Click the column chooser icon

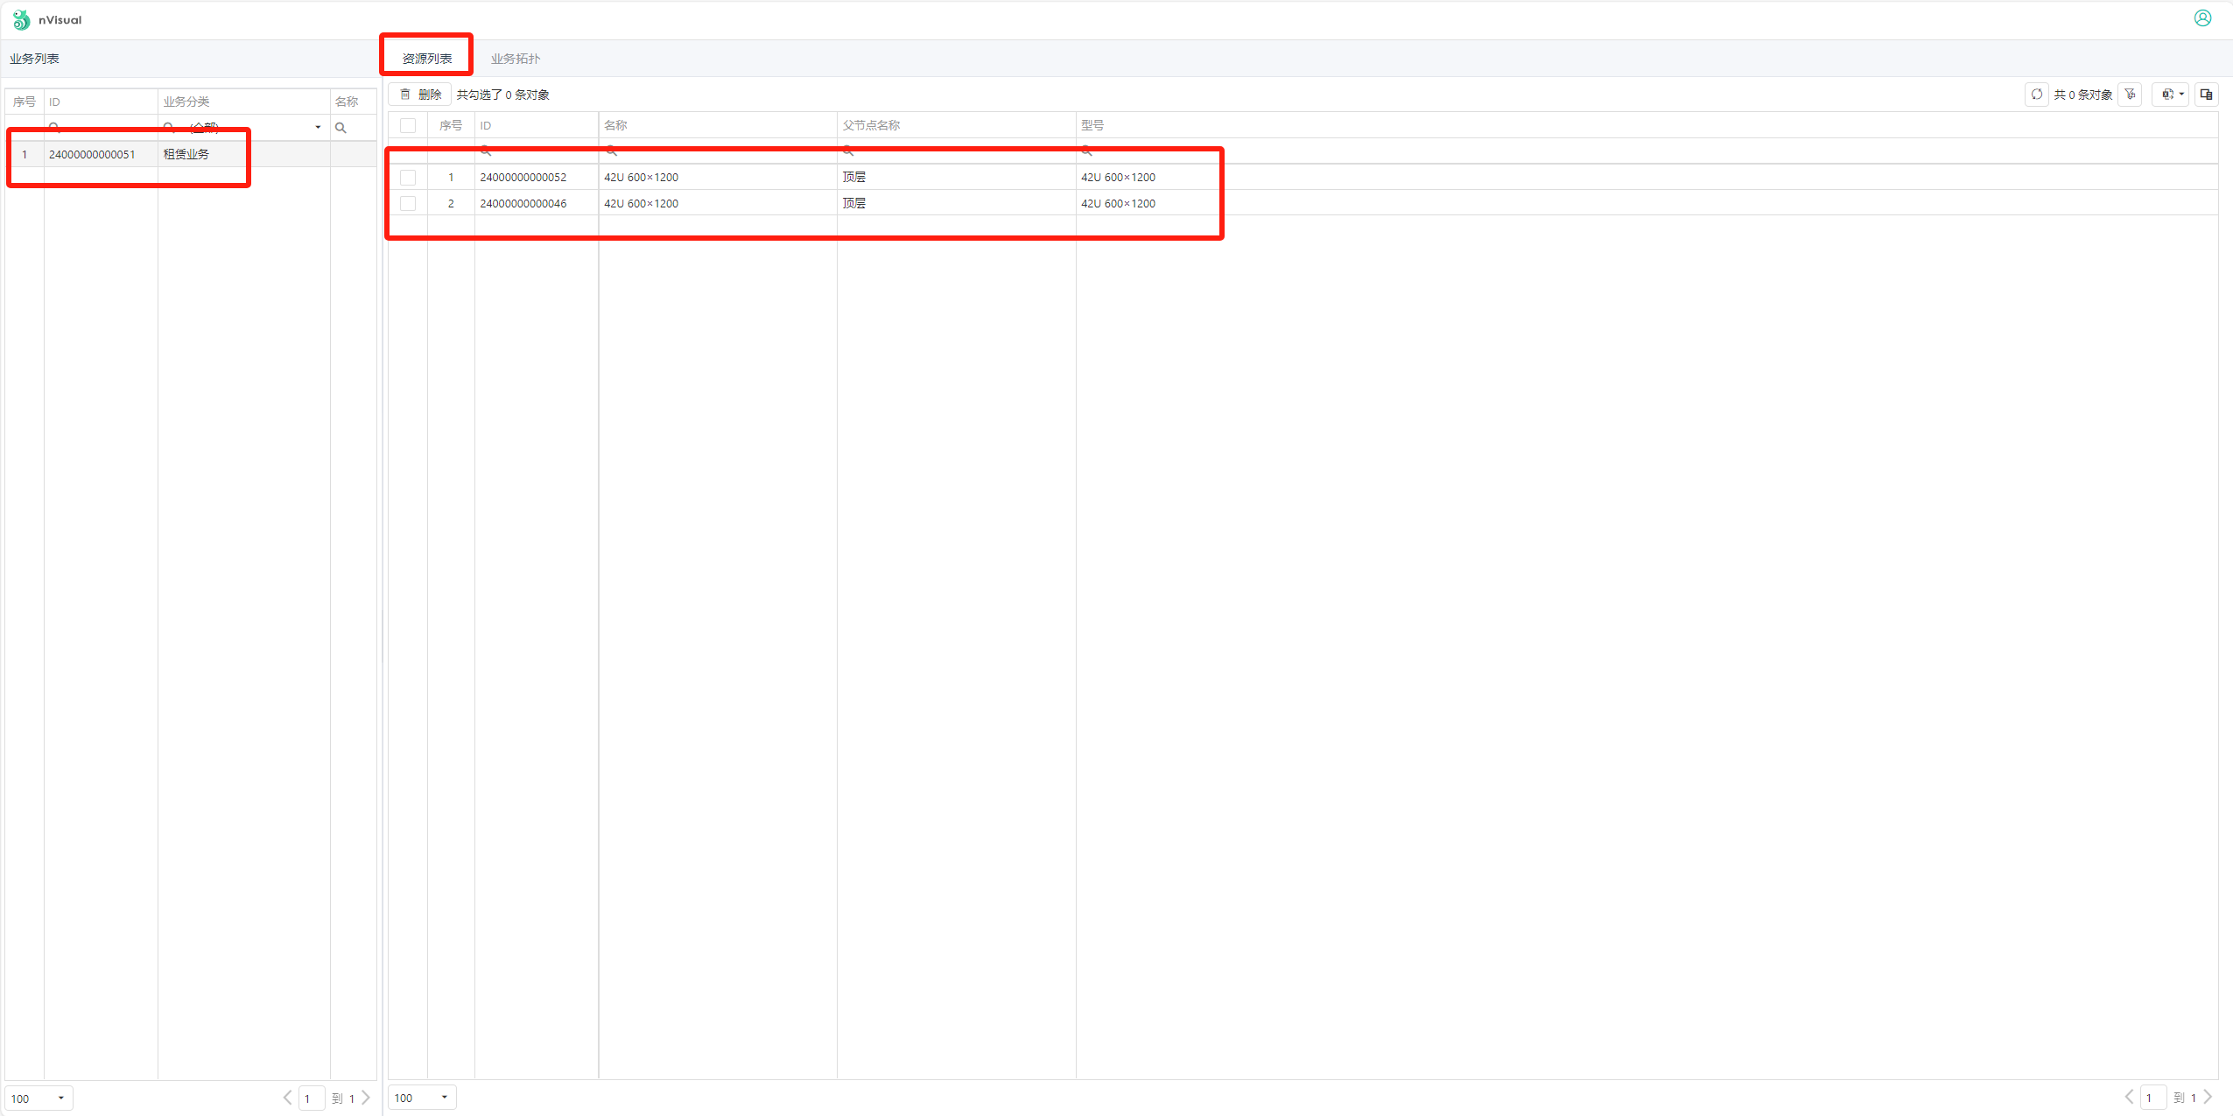(2206, 95)
